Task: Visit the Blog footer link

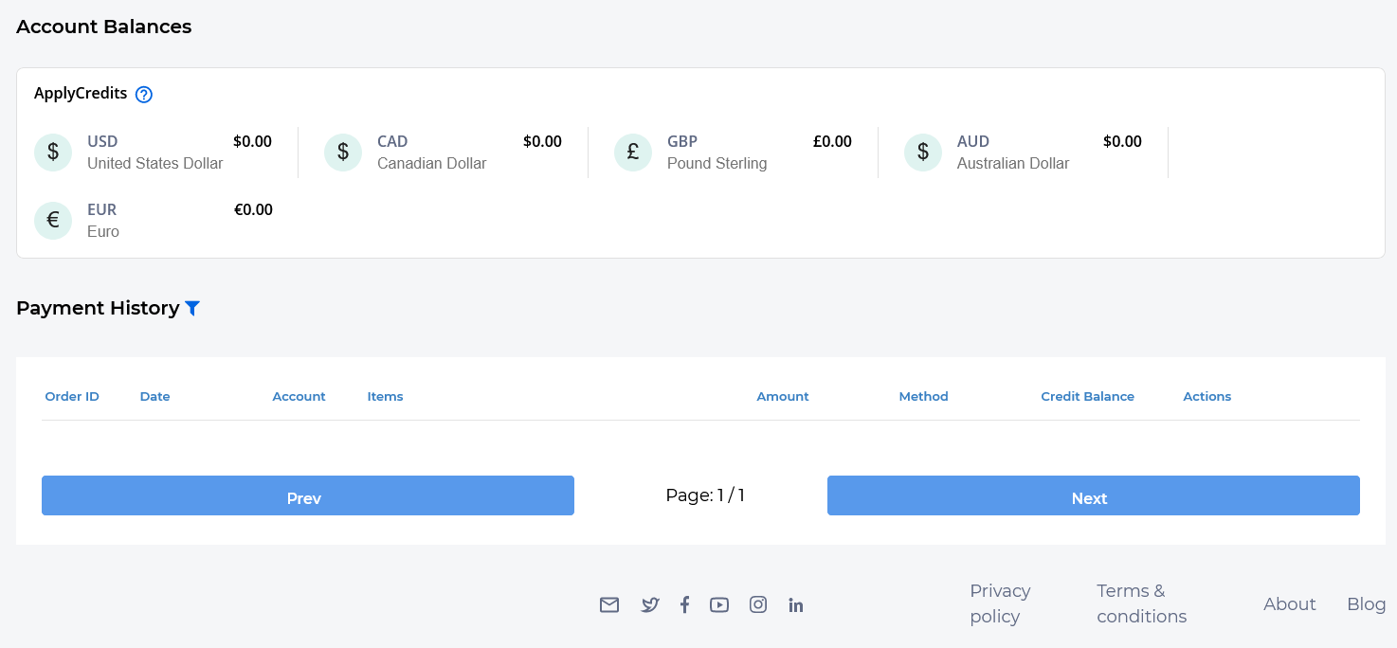Action: click(x=1366, y=603)
